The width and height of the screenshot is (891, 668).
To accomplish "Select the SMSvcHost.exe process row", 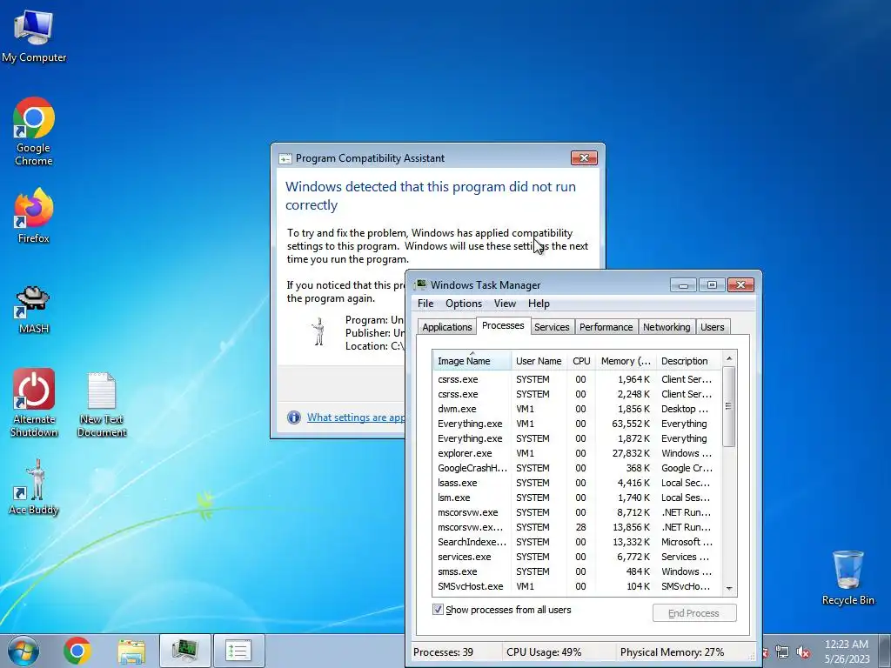I will pyautogui.click(x=577, y=586).
